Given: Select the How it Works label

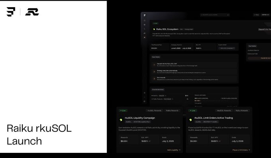Looking at the screenshot, I should (156, 57).
